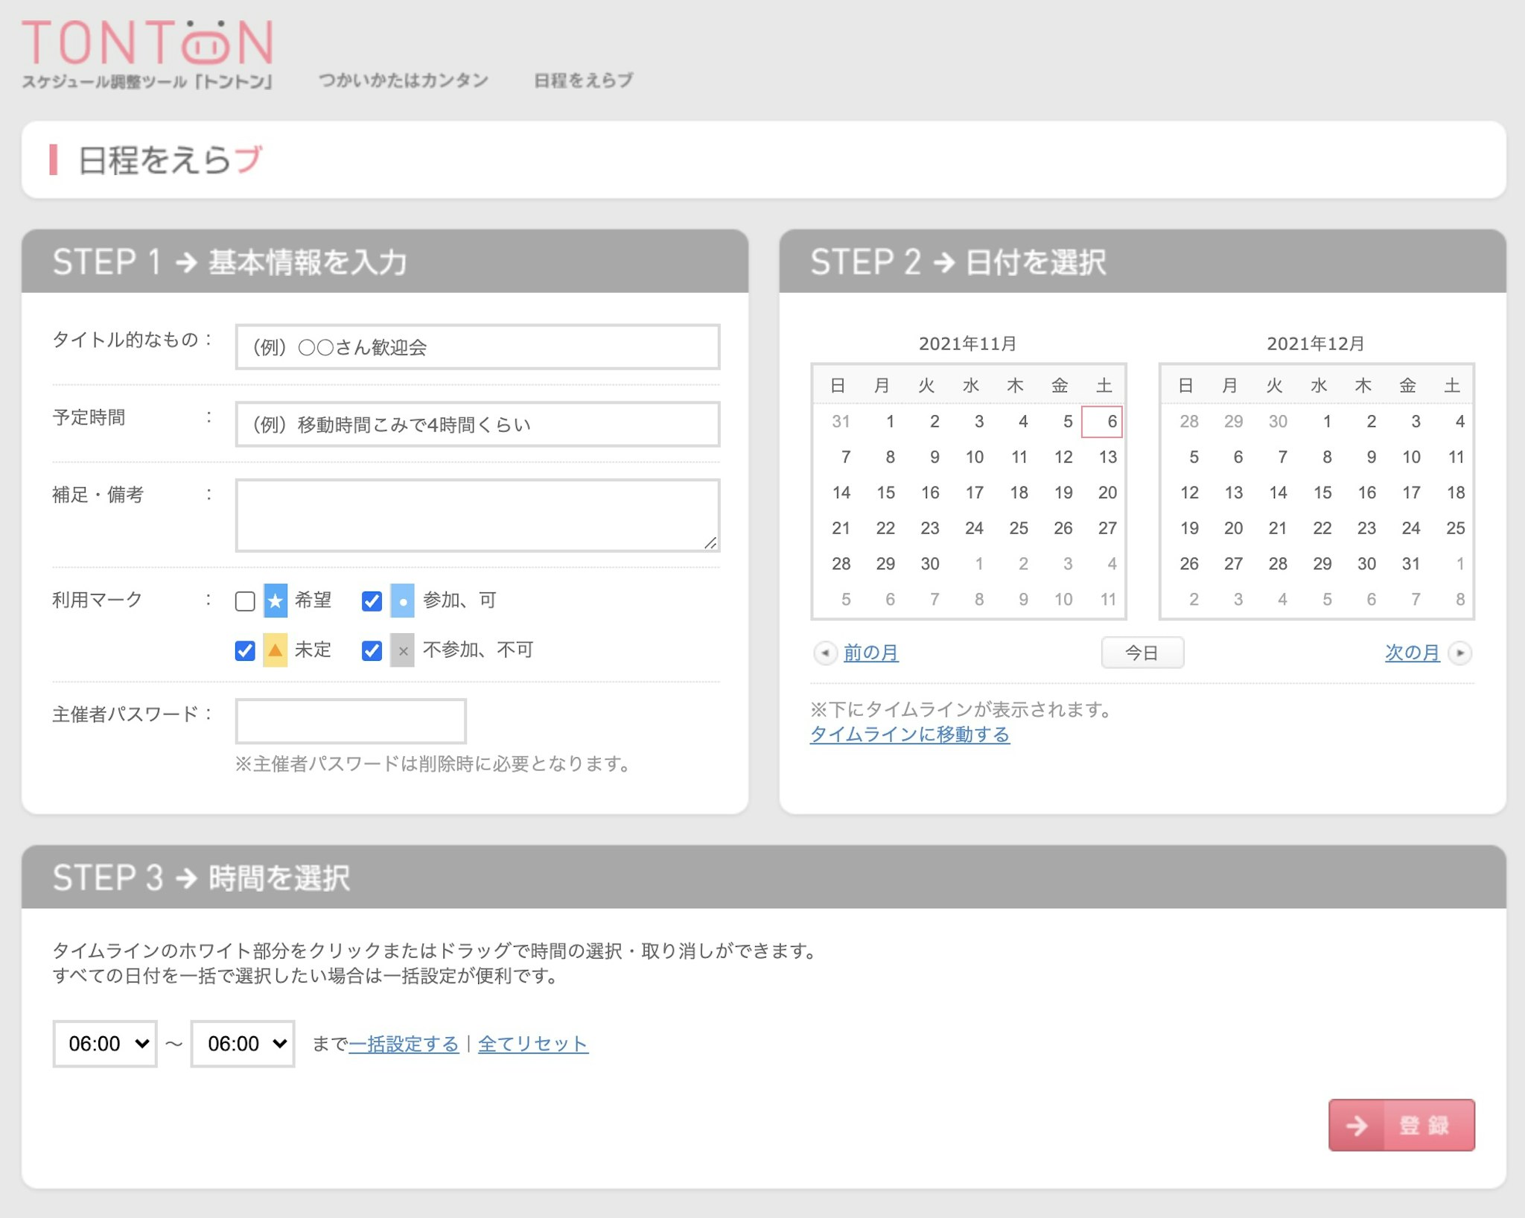Open the end time 06:00 dropdown
Viewport: 1525px width, 1218px height.
pos(243,1043)
